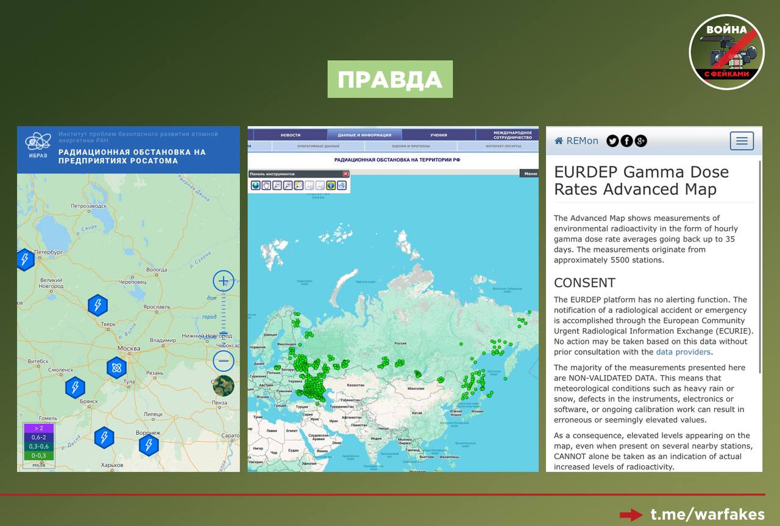This screenshot has width=780, height=526.
Task: Click the atom station marker near Moscow
Action: click(116, 367)
